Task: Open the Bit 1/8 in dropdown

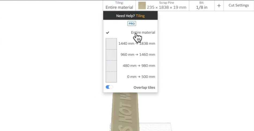Action: [x=202, y=6]
